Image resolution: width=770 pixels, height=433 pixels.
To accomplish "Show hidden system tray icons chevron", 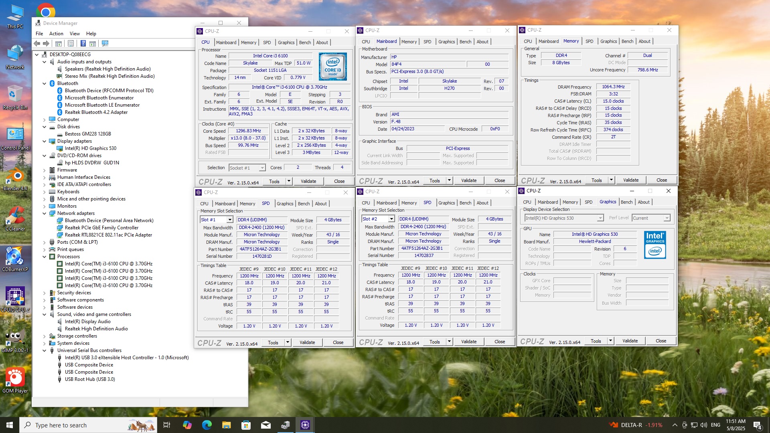I will pyautogui.click(x=675, y=425).
